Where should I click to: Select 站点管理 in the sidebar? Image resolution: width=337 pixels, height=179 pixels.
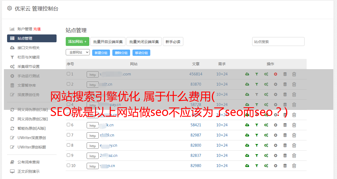32,38
